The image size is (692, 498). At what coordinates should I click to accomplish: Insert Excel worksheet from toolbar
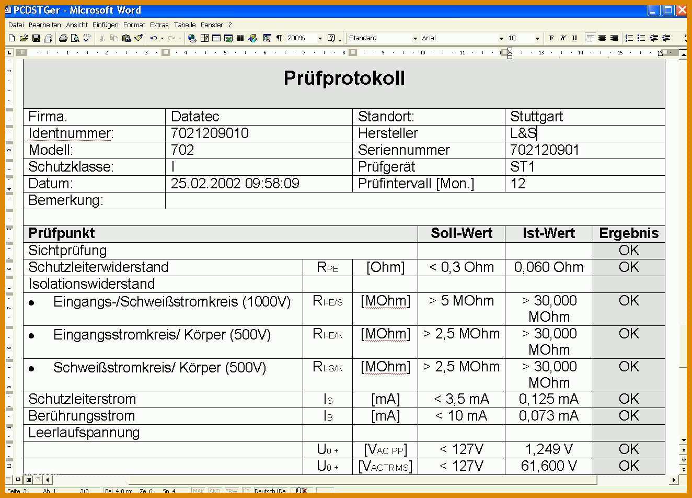(228, 38)
